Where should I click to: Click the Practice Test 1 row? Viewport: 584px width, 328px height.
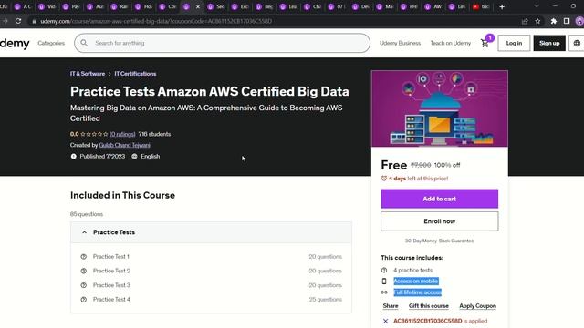pos(211,257)
